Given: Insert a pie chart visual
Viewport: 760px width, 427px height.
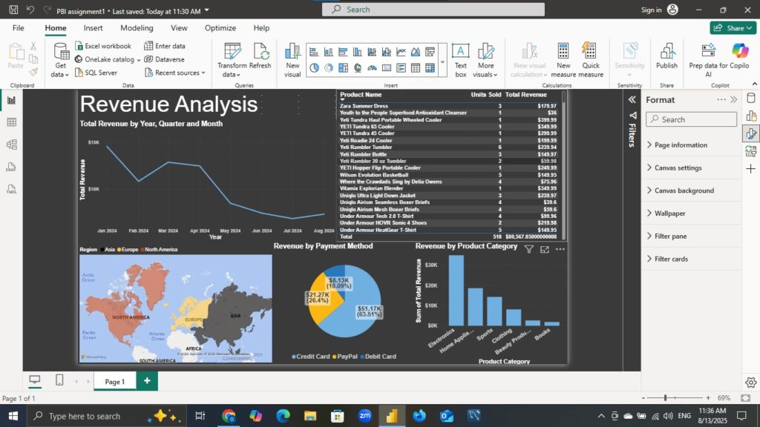Looking at the screenshot, I should [x=314, y=67].
